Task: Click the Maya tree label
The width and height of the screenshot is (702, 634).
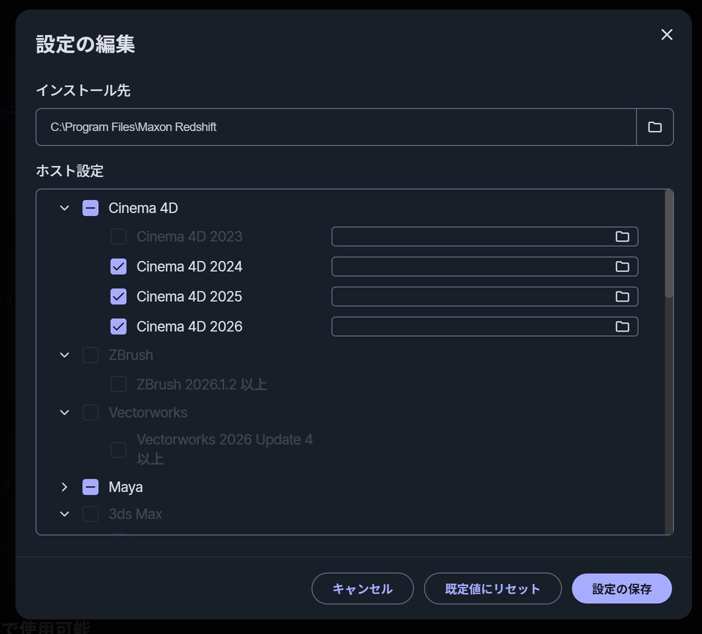Action: 126,487
